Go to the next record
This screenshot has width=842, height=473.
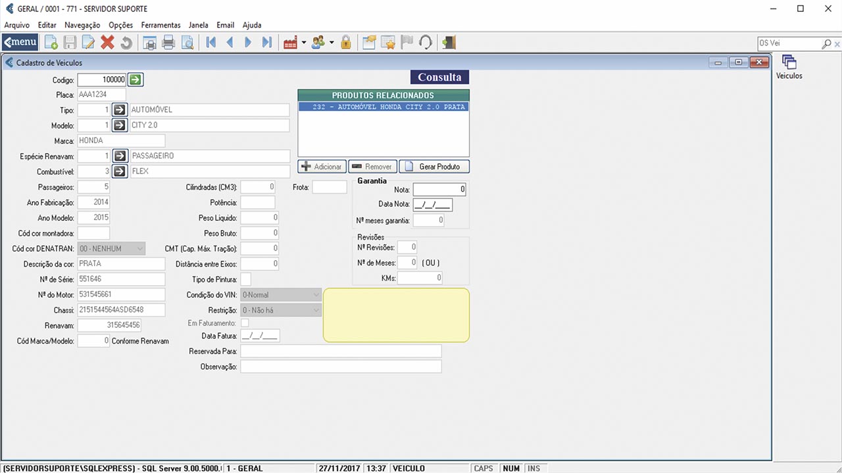(248, 43)
